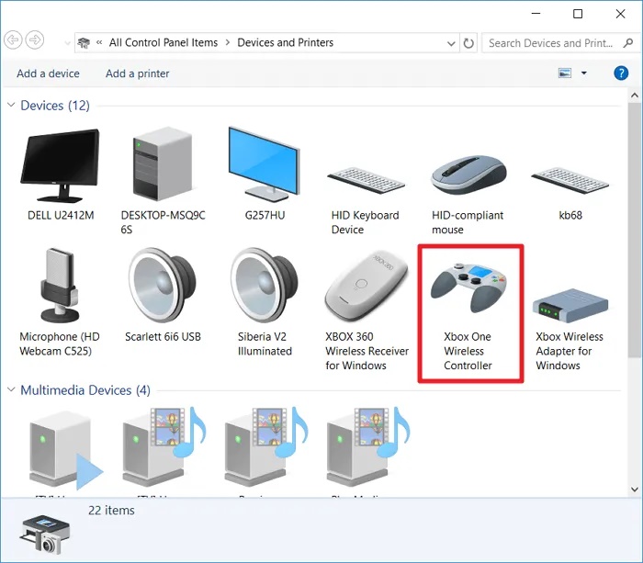Close the Devices and Printers window
This screenshot has width=643, height=563.
tap(620, 14)
